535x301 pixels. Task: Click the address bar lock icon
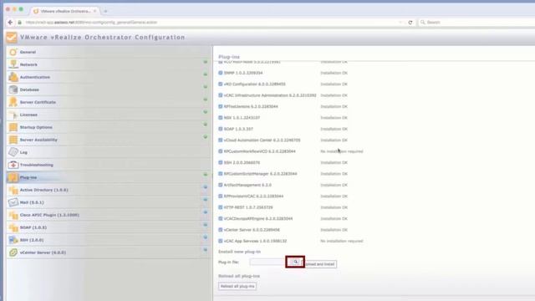(20, 23)
